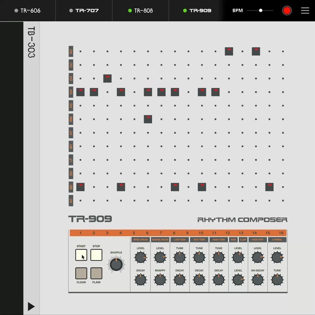Click the OH Decay knob

tap(258, 280)
